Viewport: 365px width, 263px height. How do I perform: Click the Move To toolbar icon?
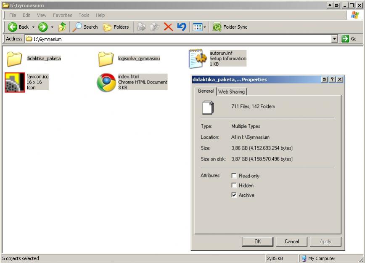coord(141,27)
